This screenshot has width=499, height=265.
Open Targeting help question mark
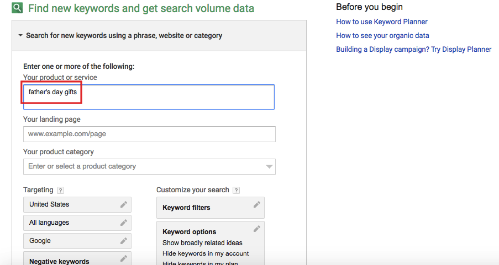(60, 190)
